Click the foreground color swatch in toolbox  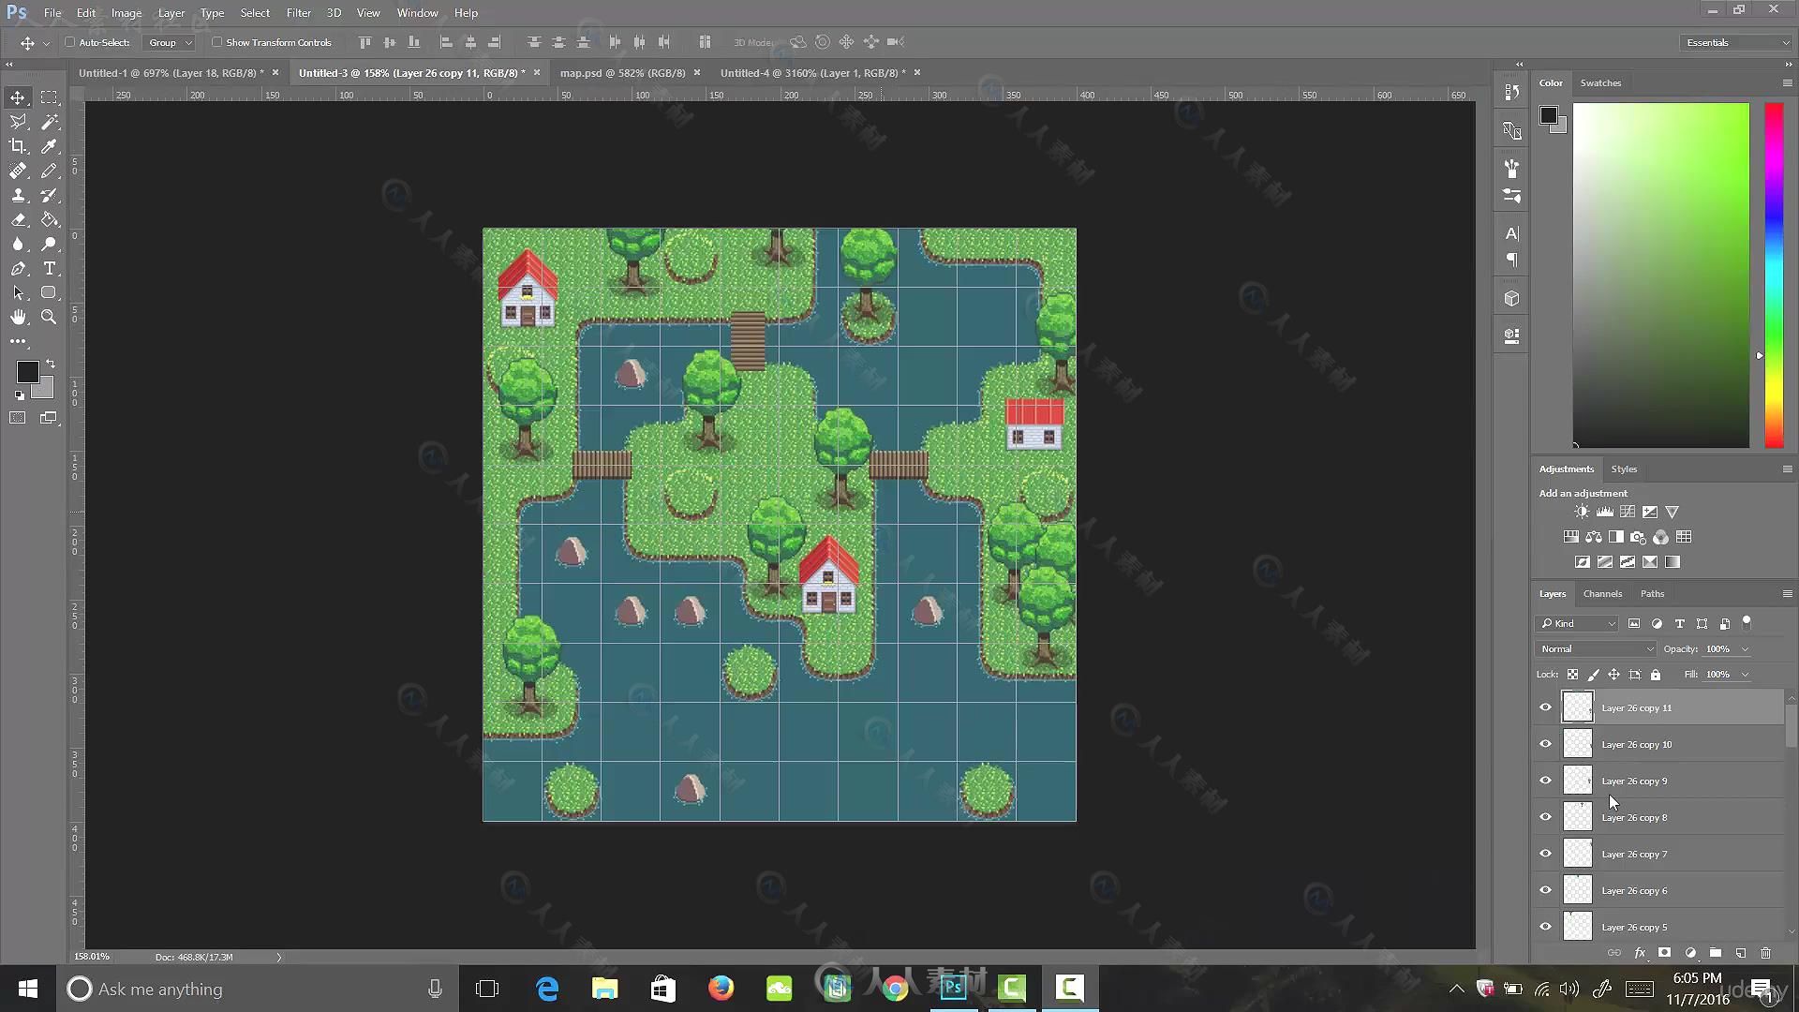pyautogui.click(x=27, y=372)
